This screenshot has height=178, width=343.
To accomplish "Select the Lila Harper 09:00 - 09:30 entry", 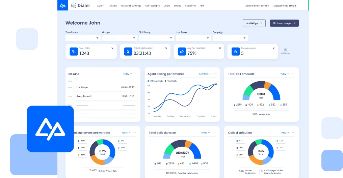I will tap(105, 87).
